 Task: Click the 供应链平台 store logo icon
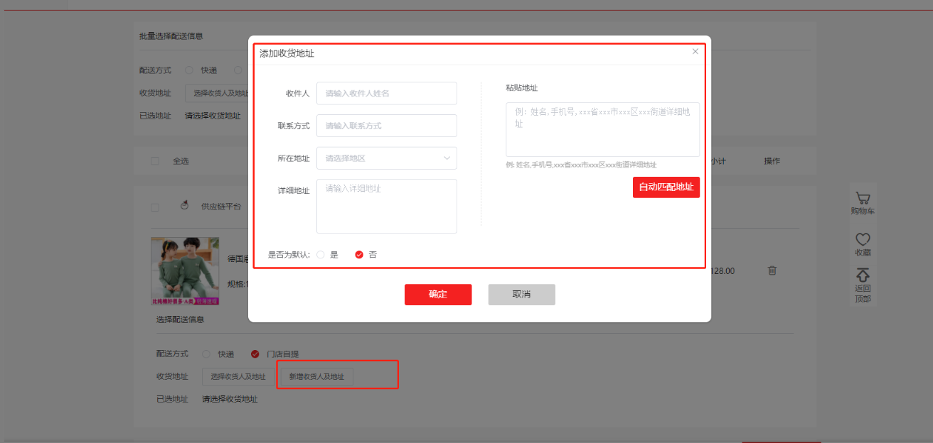[x=185, y=206]
